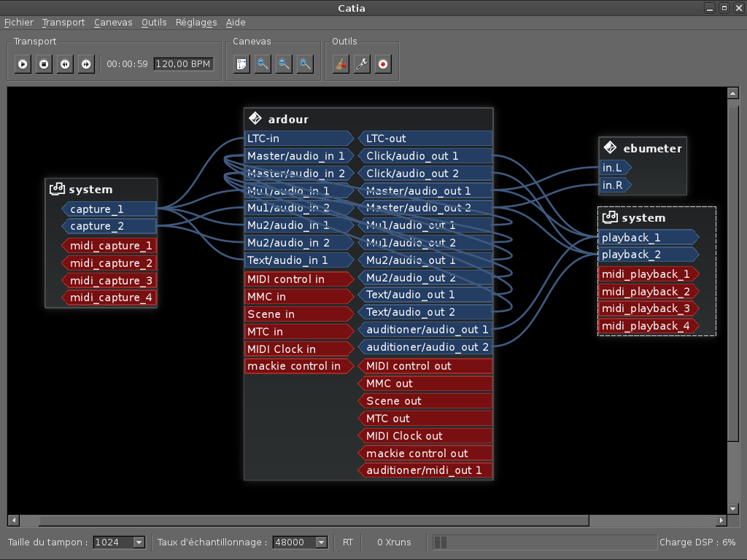Click the horizontal scrollbar right arrow
Image resolution: width=747 pixels, height=560 pixels.
(x=721, y=521)
